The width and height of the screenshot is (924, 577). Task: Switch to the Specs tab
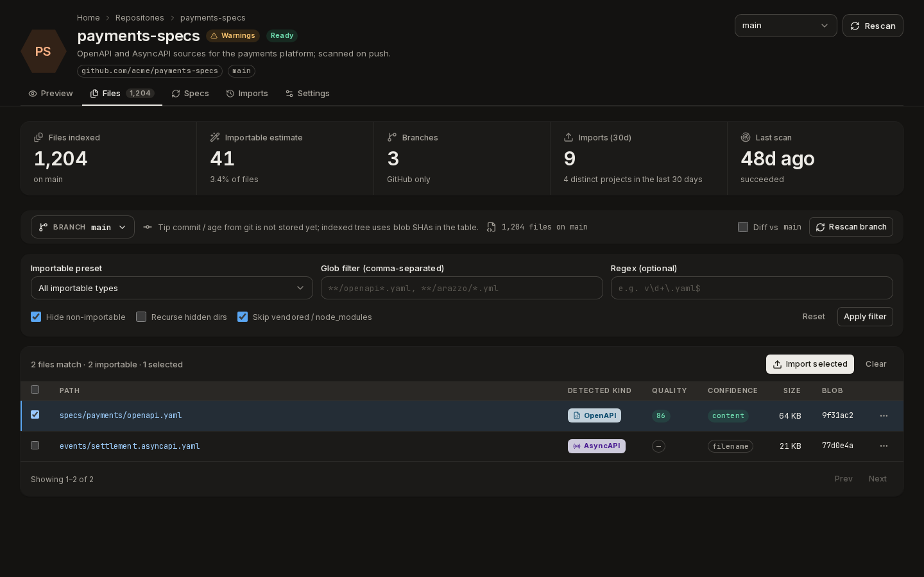coord(191,94)
